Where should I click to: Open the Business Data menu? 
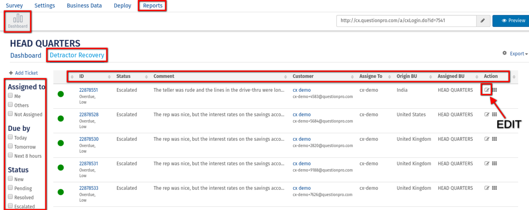84,5
